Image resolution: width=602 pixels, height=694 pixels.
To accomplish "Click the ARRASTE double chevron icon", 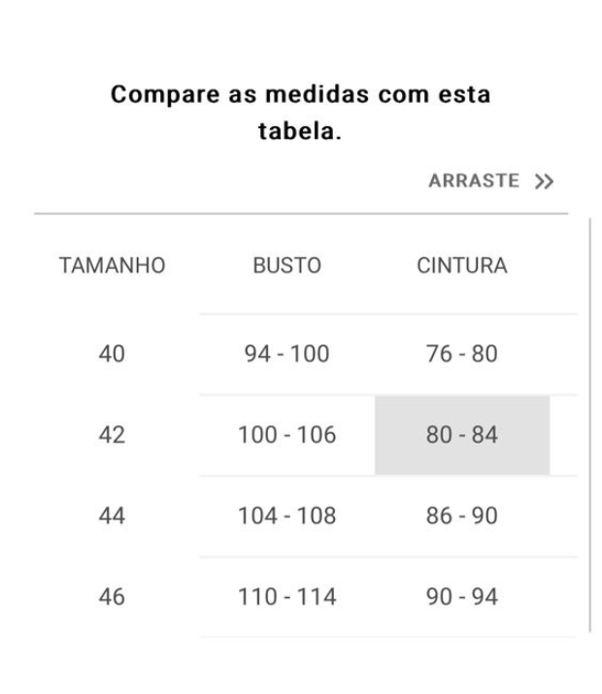I will click(x=544, y=182).
